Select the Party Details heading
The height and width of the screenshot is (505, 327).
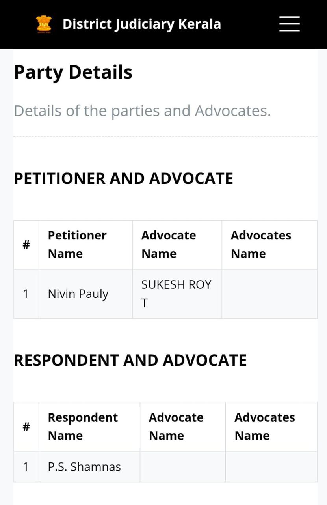73,72
